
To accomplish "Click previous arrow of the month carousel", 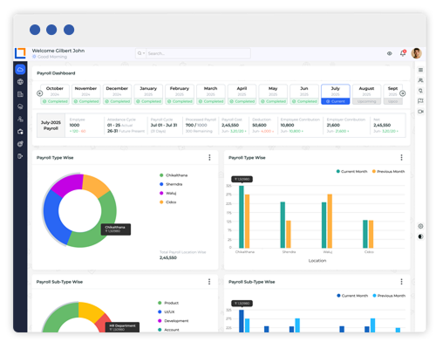I will pos(40,93).
